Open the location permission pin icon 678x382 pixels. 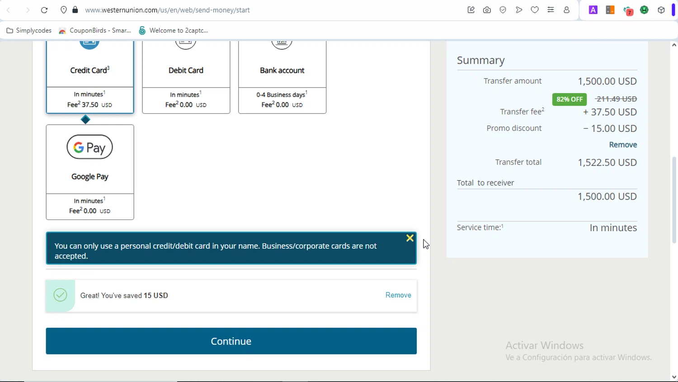pyautogui.click(x=64, y=10)
